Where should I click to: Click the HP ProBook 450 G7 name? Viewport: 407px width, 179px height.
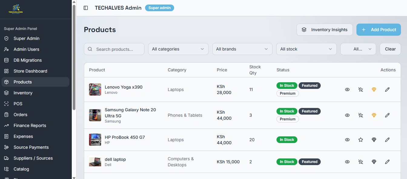[125, 137]
